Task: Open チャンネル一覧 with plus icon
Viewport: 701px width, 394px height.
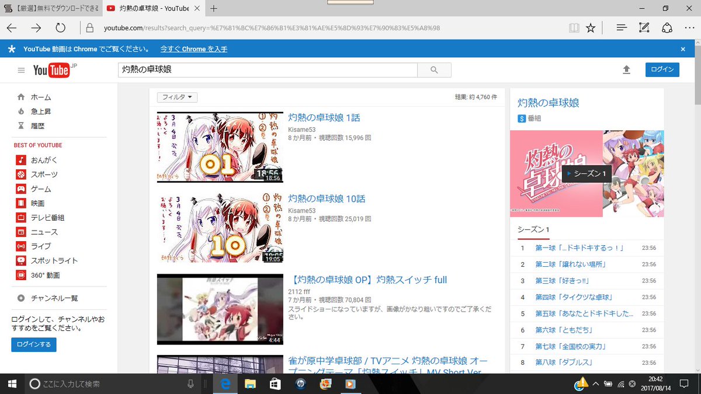Action: [47, 298]
